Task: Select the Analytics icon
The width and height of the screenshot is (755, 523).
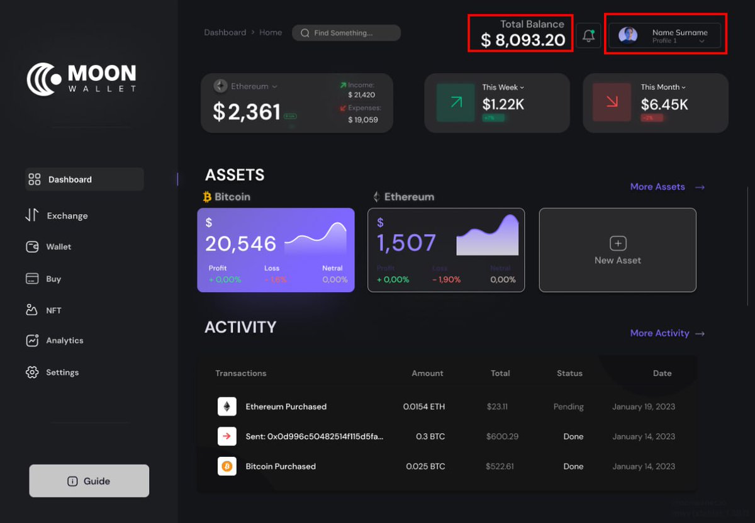Action: [33, 340]
